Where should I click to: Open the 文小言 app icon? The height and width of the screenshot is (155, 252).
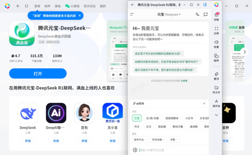(113, 113)
